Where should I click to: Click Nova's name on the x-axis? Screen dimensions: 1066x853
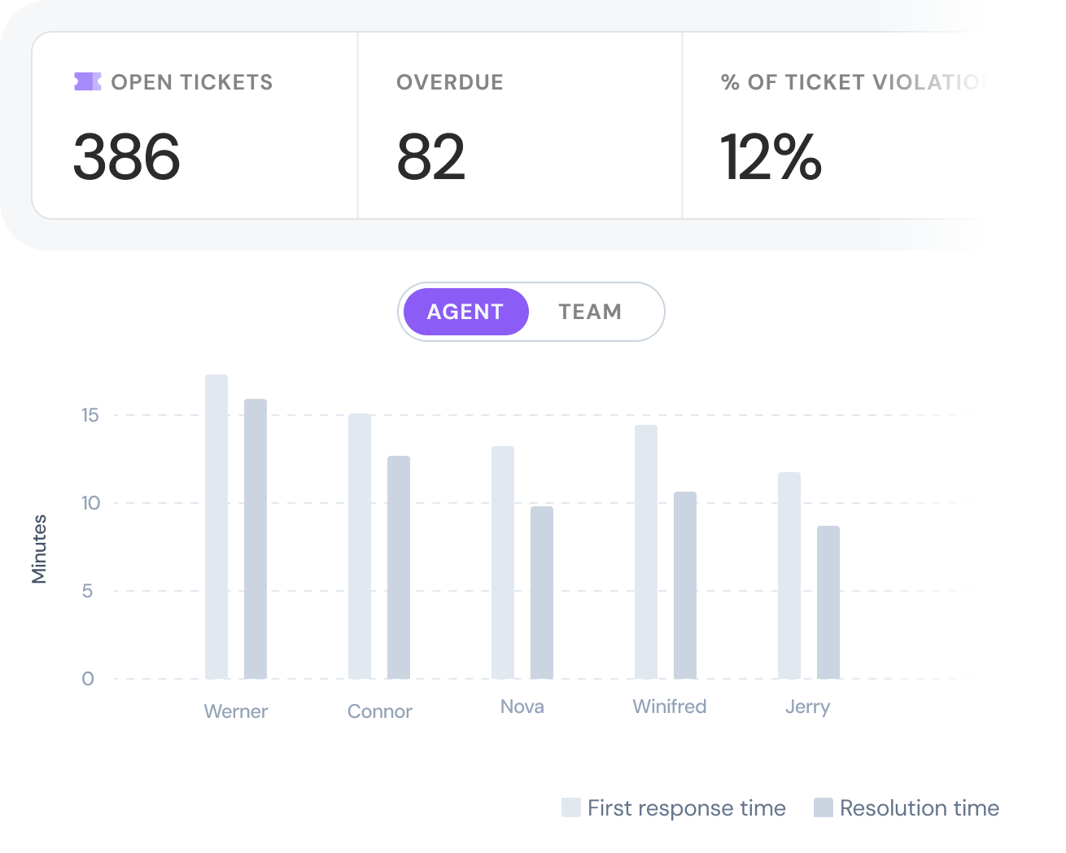tap(522, 706)
